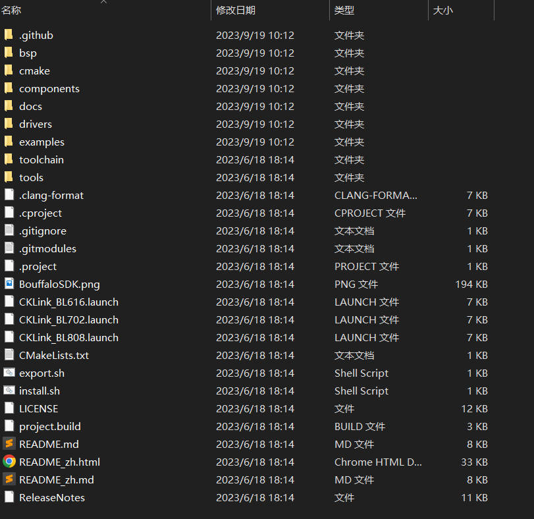Select the docs folder name

click(x=31, y=106)
